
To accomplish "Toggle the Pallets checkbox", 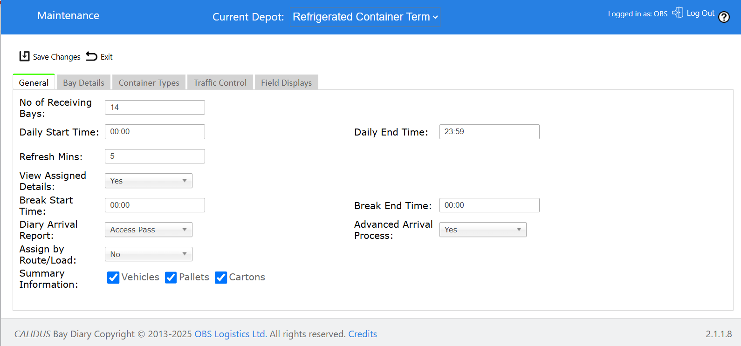I will click(x=171, y=278).
